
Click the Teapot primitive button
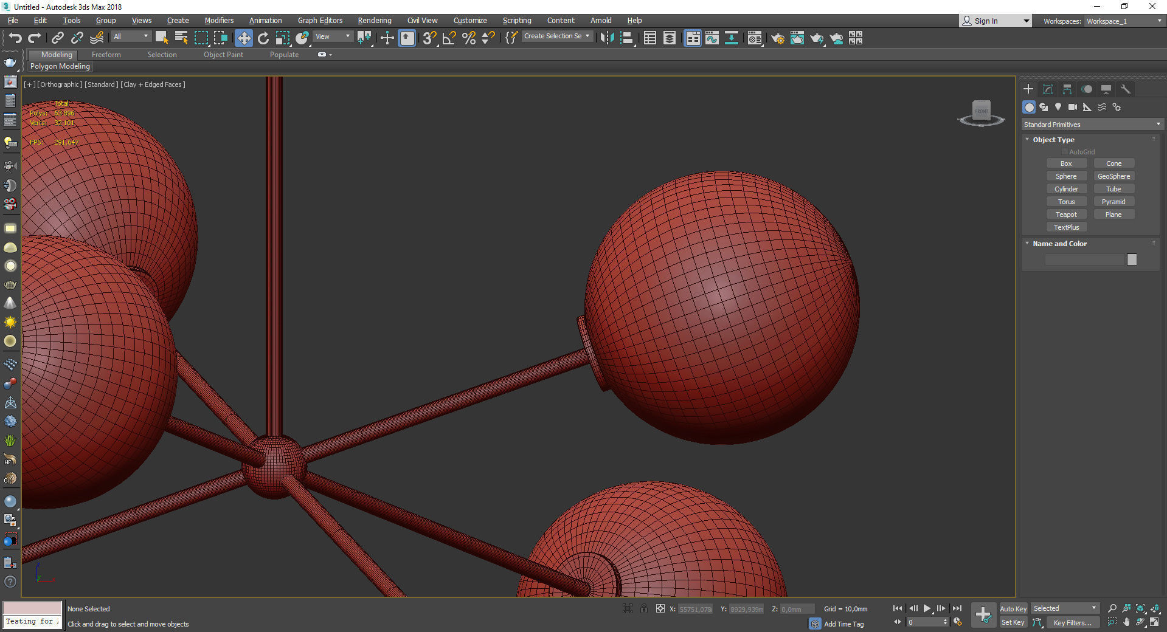(1066, 215)
